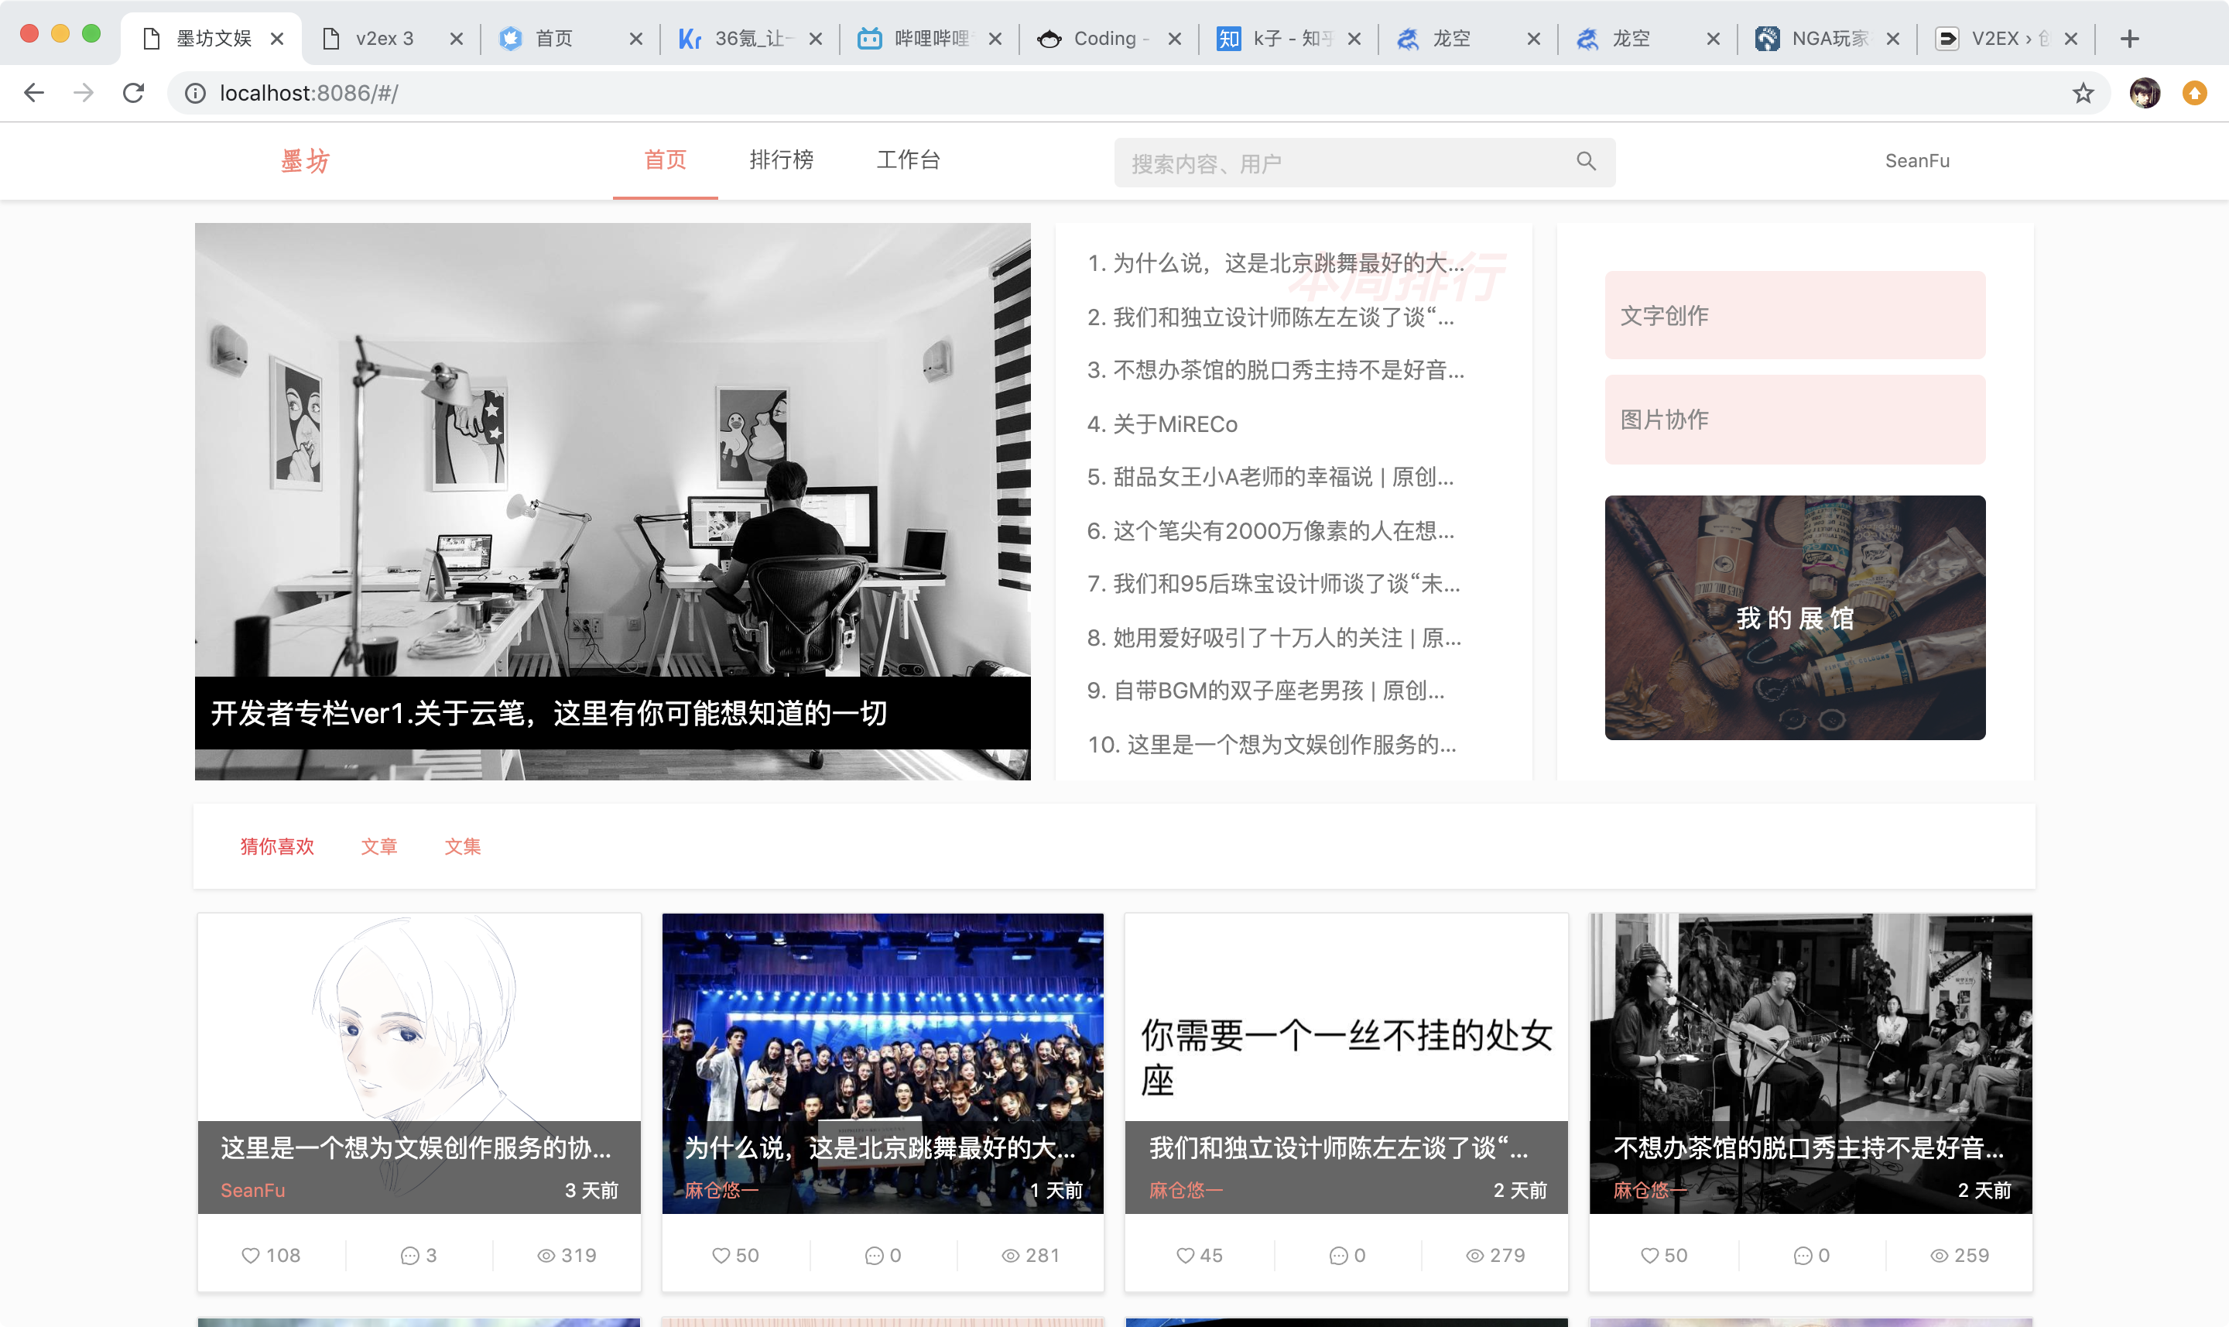Click the orange browser update icon

coord(2194,93)
